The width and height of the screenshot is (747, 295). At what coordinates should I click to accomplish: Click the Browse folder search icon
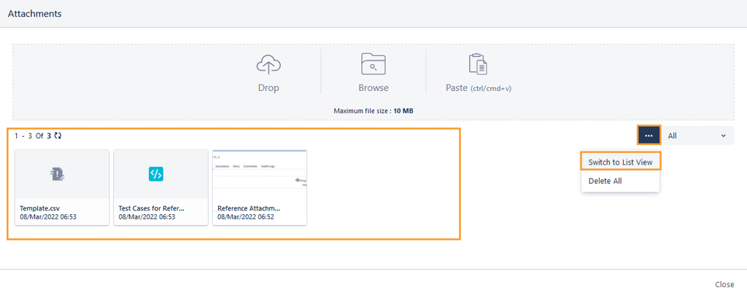pyautogui.click(x=373, y=65)
